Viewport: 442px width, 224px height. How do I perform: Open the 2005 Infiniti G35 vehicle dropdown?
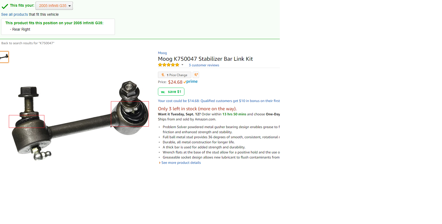click(x=54, y=6)
